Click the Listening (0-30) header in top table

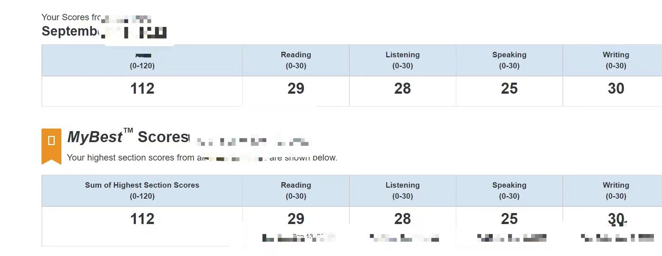point(403,60)
